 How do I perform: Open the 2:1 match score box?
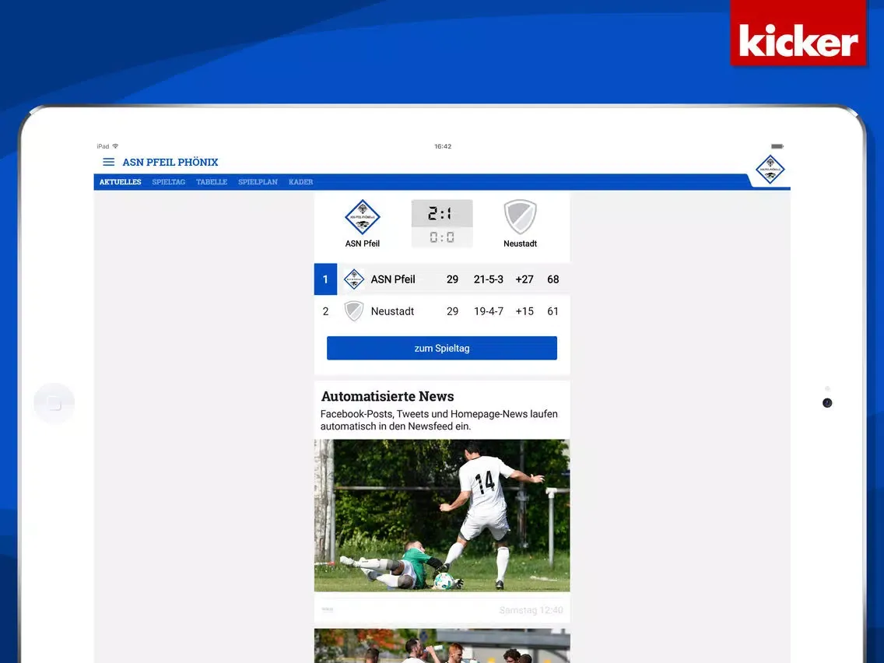click(x=442, y=213)
